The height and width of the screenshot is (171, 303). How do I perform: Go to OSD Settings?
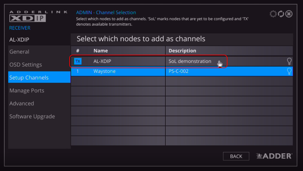(26, 65)
